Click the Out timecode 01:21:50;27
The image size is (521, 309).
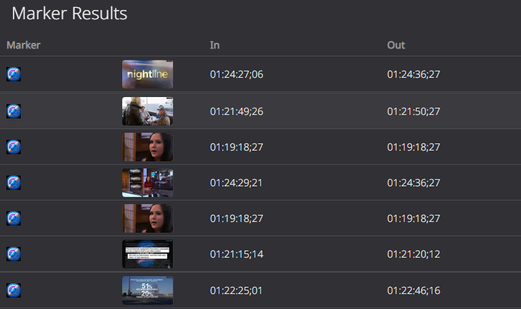[x=414, y=111]
